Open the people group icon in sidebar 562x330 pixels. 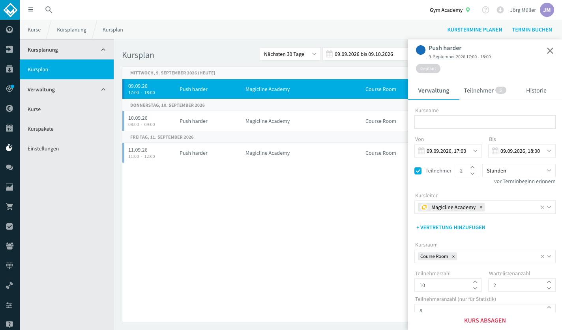pos(10,246)
